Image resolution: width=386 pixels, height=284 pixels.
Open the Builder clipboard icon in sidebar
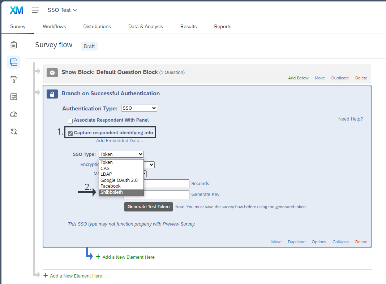pos(14,45)
